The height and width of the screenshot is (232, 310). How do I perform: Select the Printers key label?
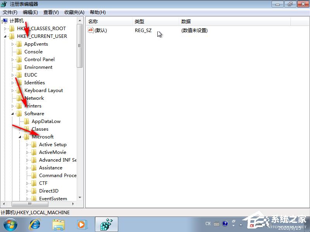[x=33, y=106]
